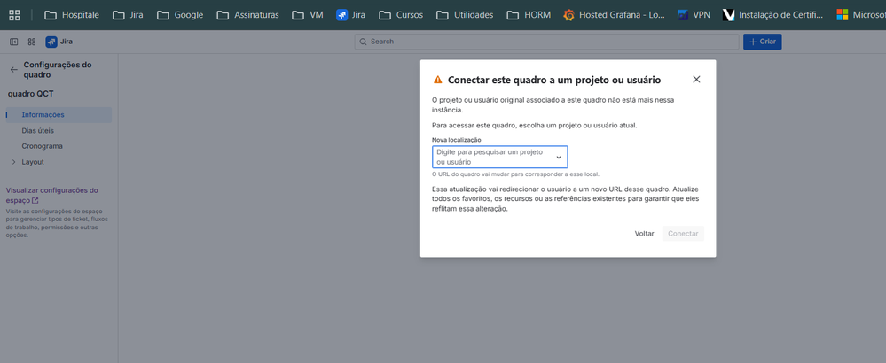Open the Jira bookmark with blue logo

350,15
